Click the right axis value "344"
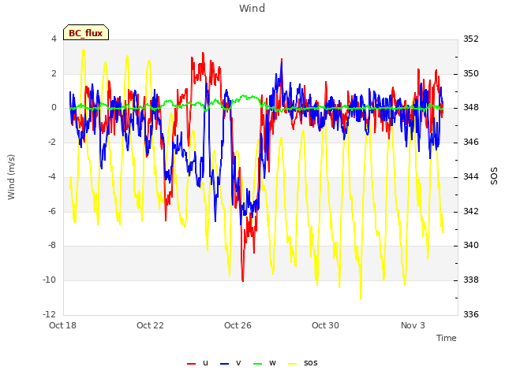 471,176
